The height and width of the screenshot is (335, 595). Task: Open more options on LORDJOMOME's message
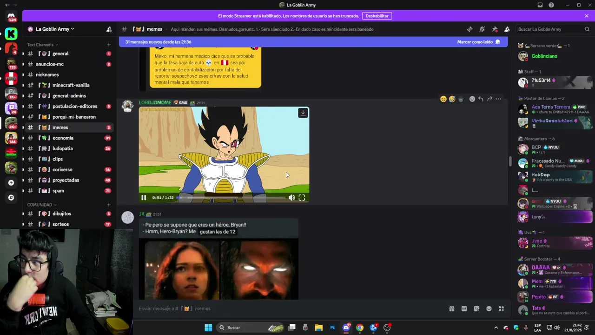tap(498, 99)
